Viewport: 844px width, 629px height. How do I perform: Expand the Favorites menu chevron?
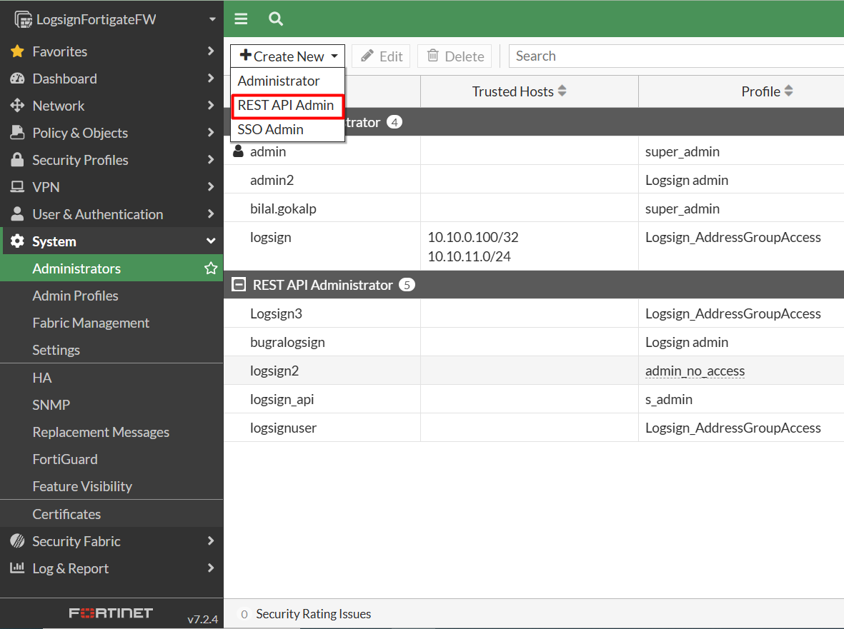pos(210,51)
